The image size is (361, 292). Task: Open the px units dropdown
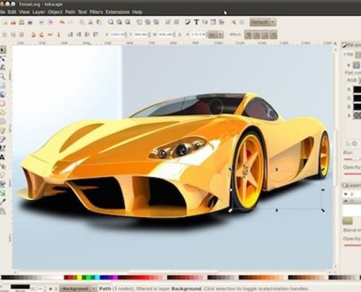(x=216, y=35)
